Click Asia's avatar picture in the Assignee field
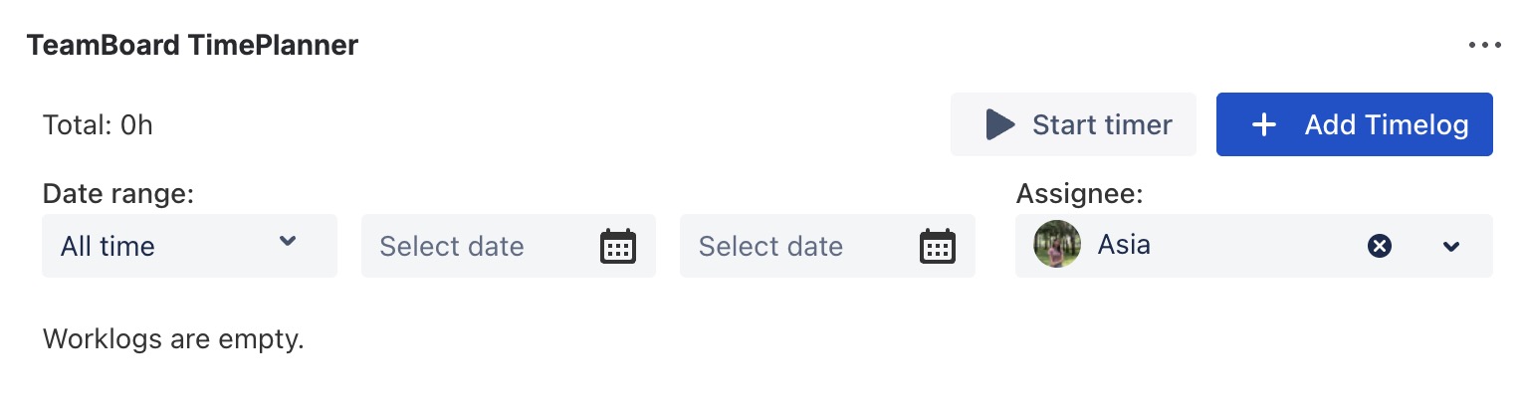 (1056, 245)
